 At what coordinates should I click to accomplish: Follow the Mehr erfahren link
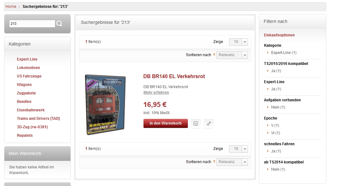pyautogui.click(x=156, y=93)
